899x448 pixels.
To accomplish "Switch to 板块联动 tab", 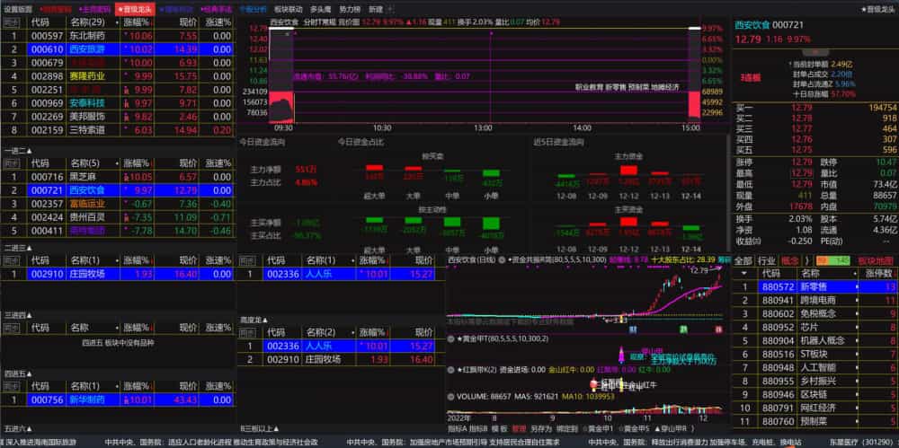I will coord(288,9).
